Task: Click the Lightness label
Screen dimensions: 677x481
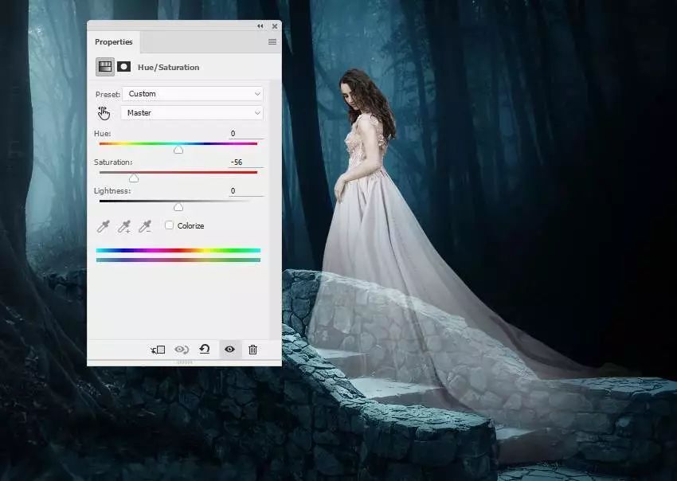Action: (112, 191)
